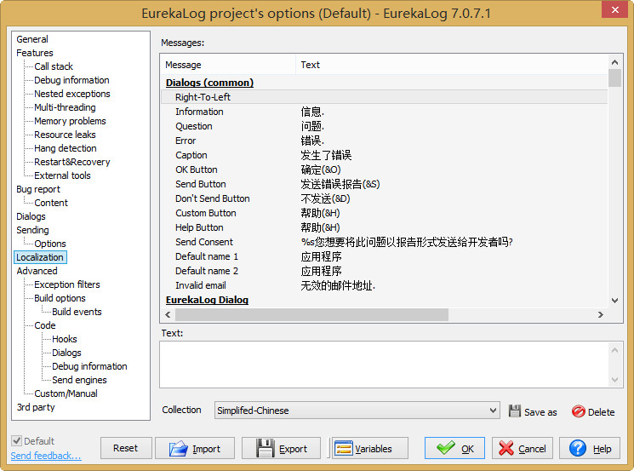Click the Import button label

206,449
